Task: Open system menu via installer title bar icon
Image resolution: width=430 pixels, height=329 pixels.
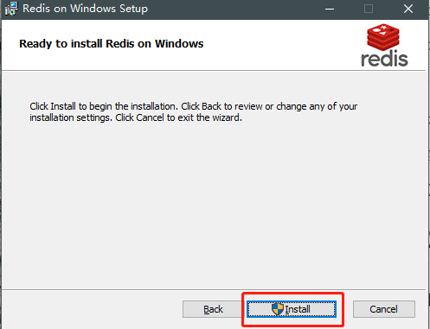Action: coord(11,9)
